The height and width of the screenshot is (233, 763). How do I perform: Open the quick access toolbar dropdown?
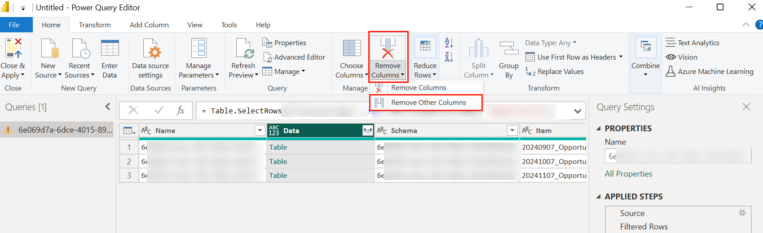[x=23, y=8]
